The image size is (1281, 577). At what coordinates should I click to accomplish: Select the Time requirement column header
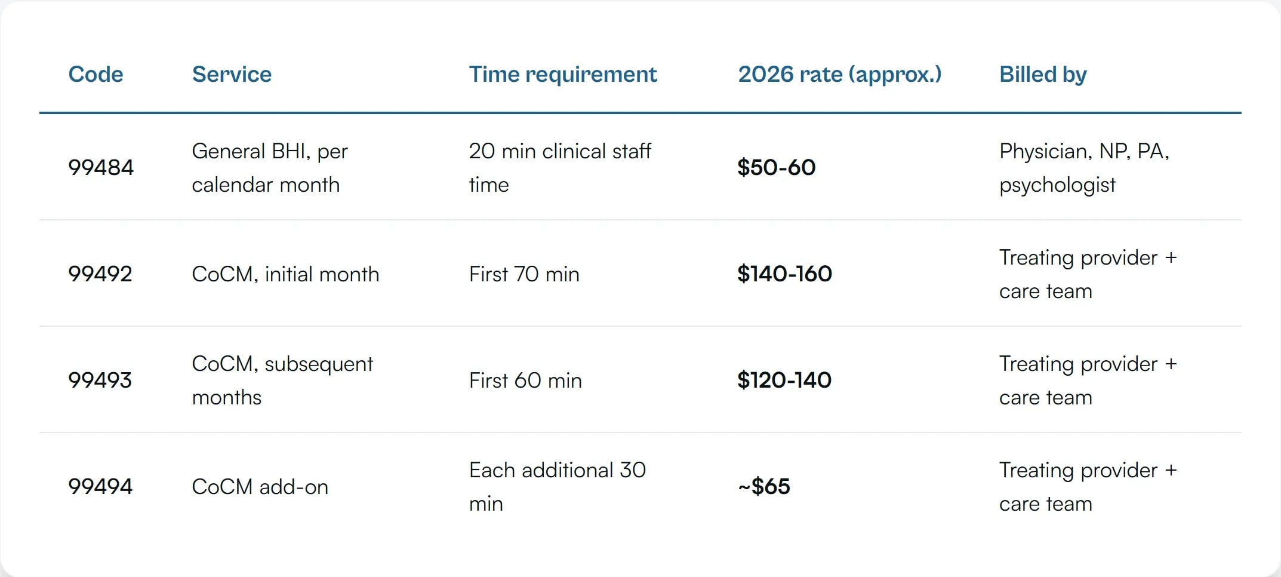click(563, 75)
